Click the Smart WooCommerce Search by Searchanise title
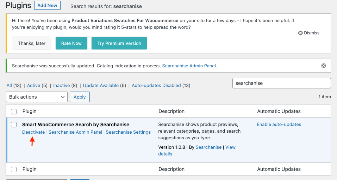Screen dimensions: 337x180 (76, 125)
